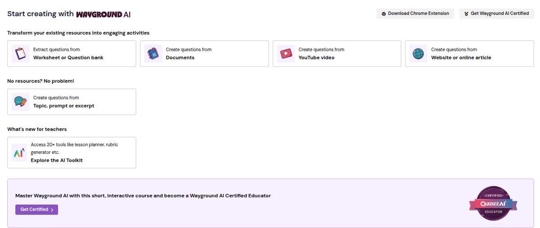Open Explore the AI Toolkit

(x=72, y=153)
